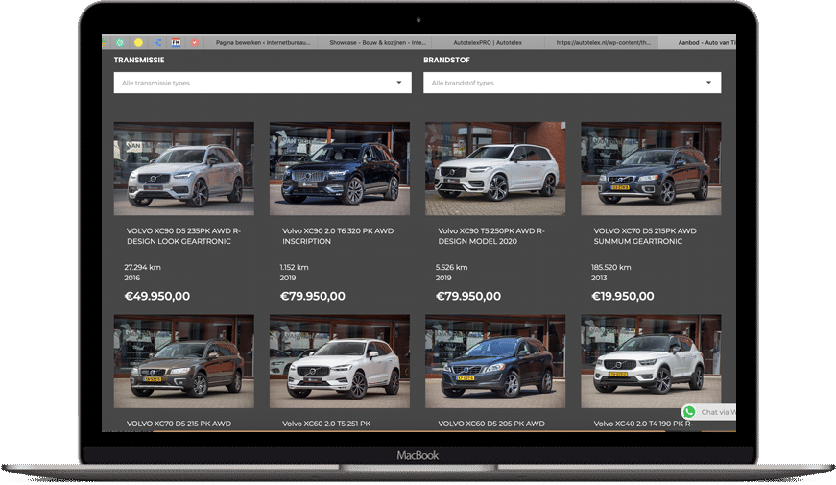Open white Volvo XC60 2.0 T5 photo

(x=340, y=361)
